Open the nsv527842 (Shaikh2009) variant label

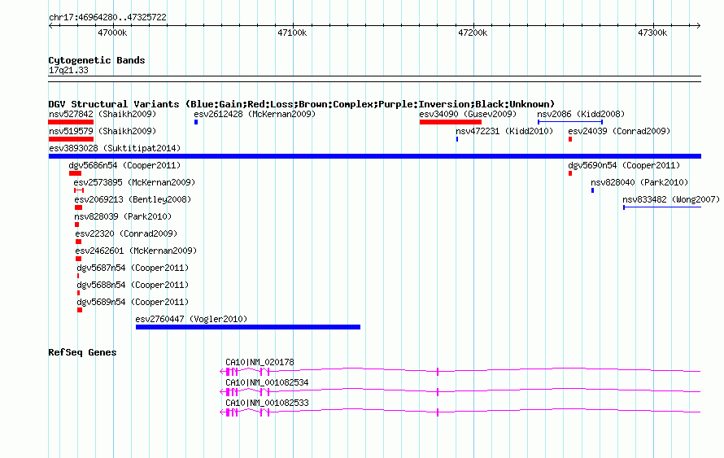tap(102, 114)
